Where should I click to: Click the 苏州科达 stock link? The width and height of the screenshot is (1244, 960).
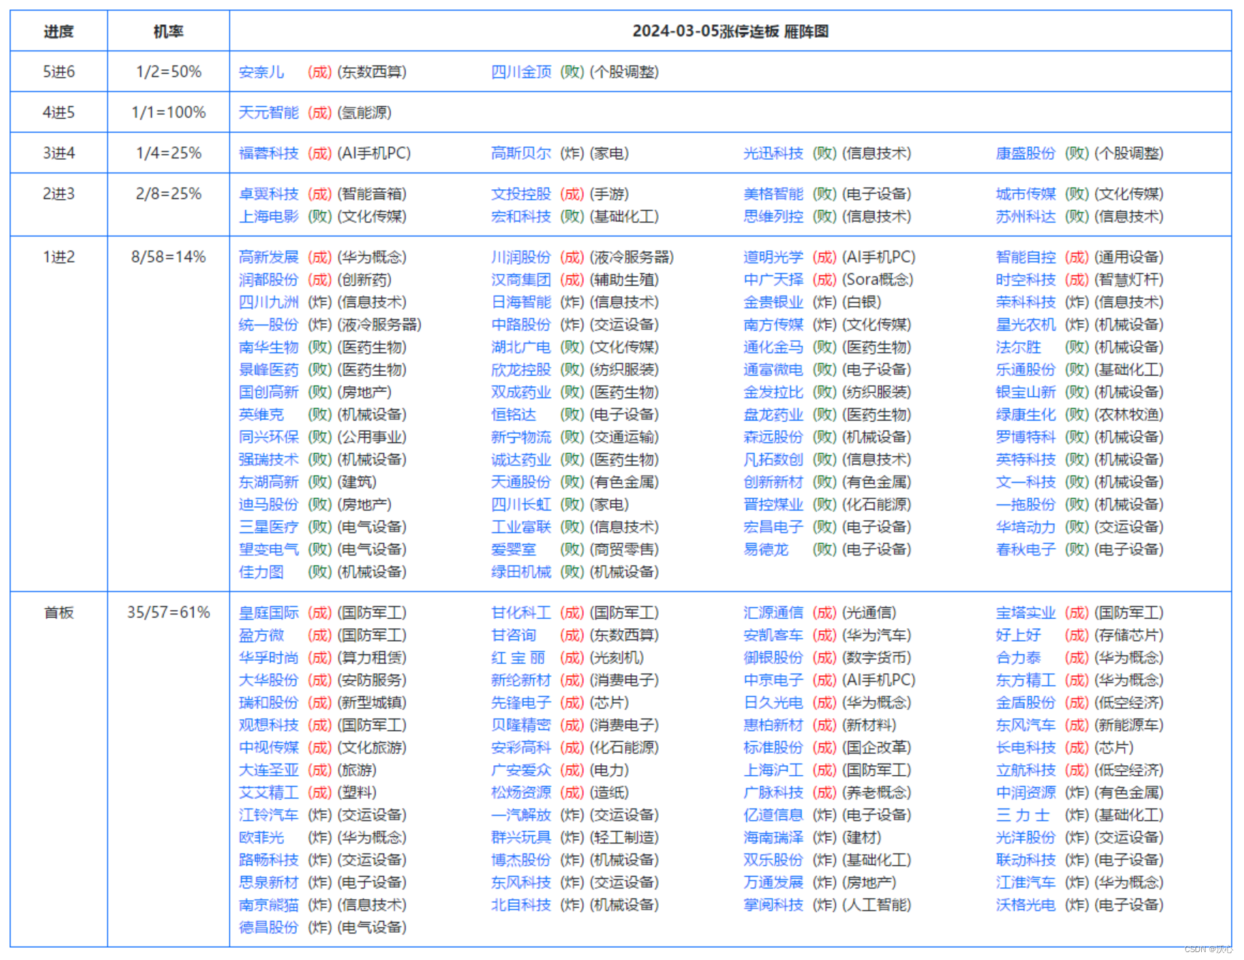point(1026,216)
